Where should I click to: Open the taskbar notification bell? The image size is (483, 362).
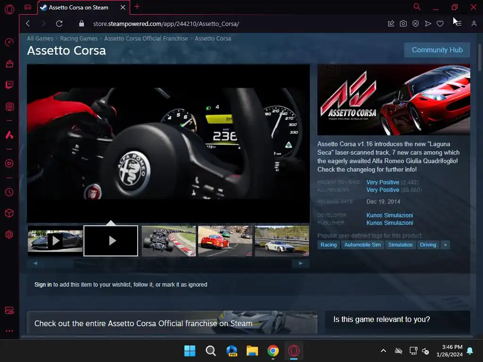(x=470, y=351)
